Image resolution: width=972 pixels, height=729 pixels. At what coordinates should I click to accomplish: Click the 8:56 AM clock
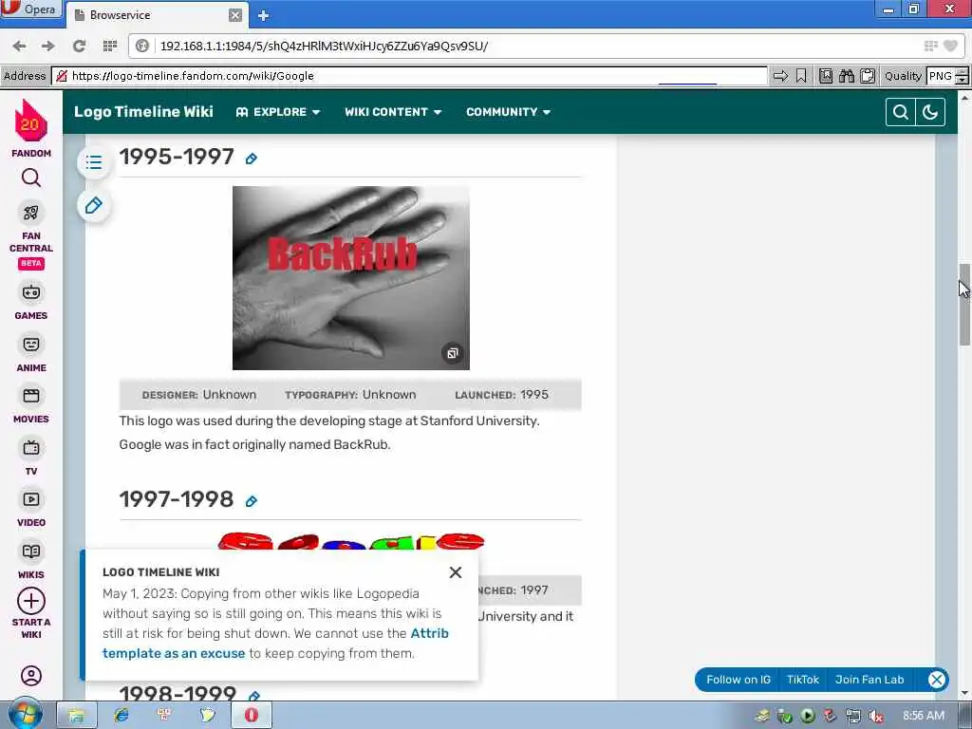(924, 716)
